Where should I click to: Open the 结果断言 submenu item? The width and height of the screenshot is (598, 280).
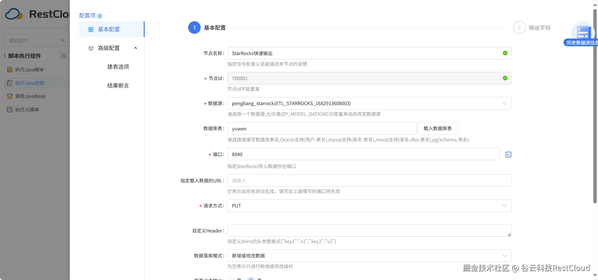point(118,85)
